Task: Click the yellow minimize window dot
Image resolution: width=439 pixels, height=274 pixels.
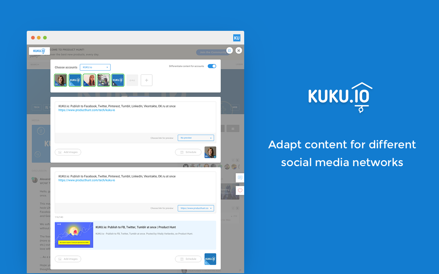Action: [x=39, y=38]
